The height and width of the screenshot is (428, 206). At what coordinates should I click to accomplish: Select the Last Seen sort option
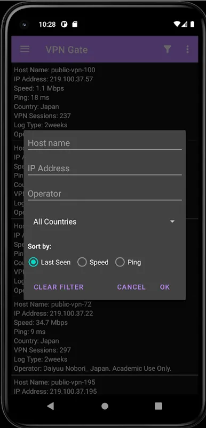click(x=50, y=262)
